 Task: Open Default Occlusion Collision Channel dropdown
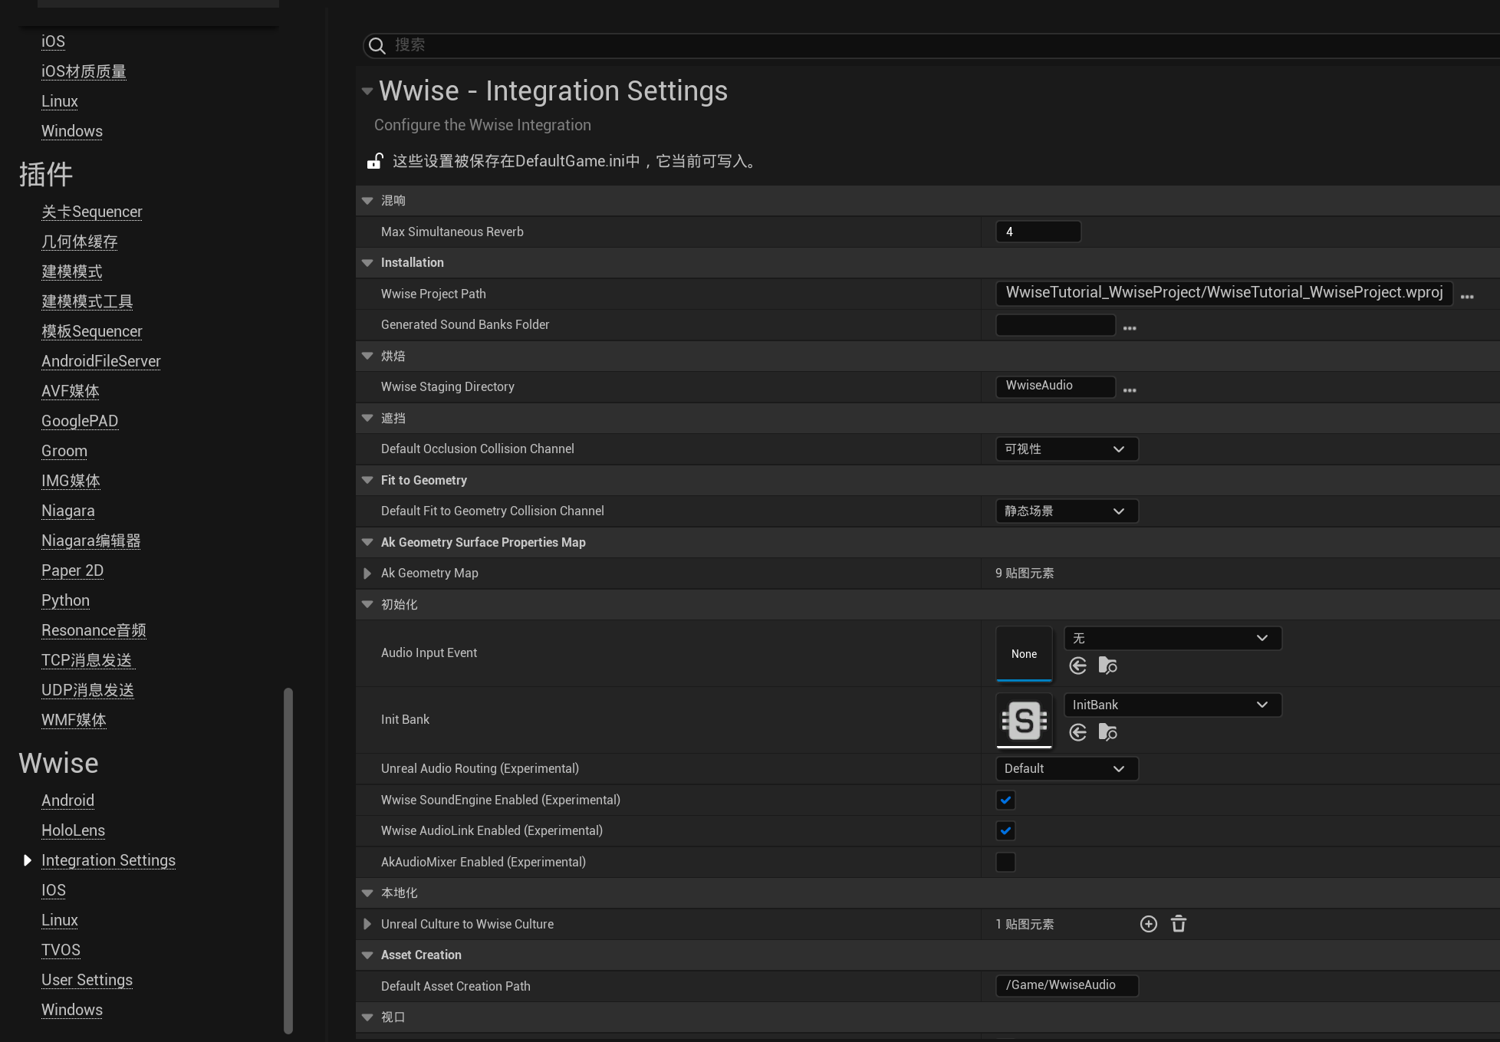coord(1066,449)
